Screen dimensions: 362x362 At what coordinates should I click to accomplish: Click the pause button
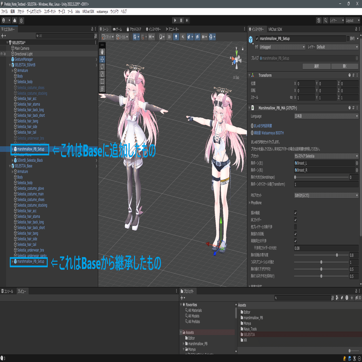(x=181, y=21)
